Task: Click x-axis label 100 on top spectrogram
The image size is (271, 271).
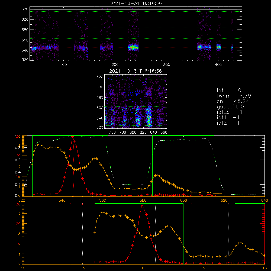Action: 63,65
